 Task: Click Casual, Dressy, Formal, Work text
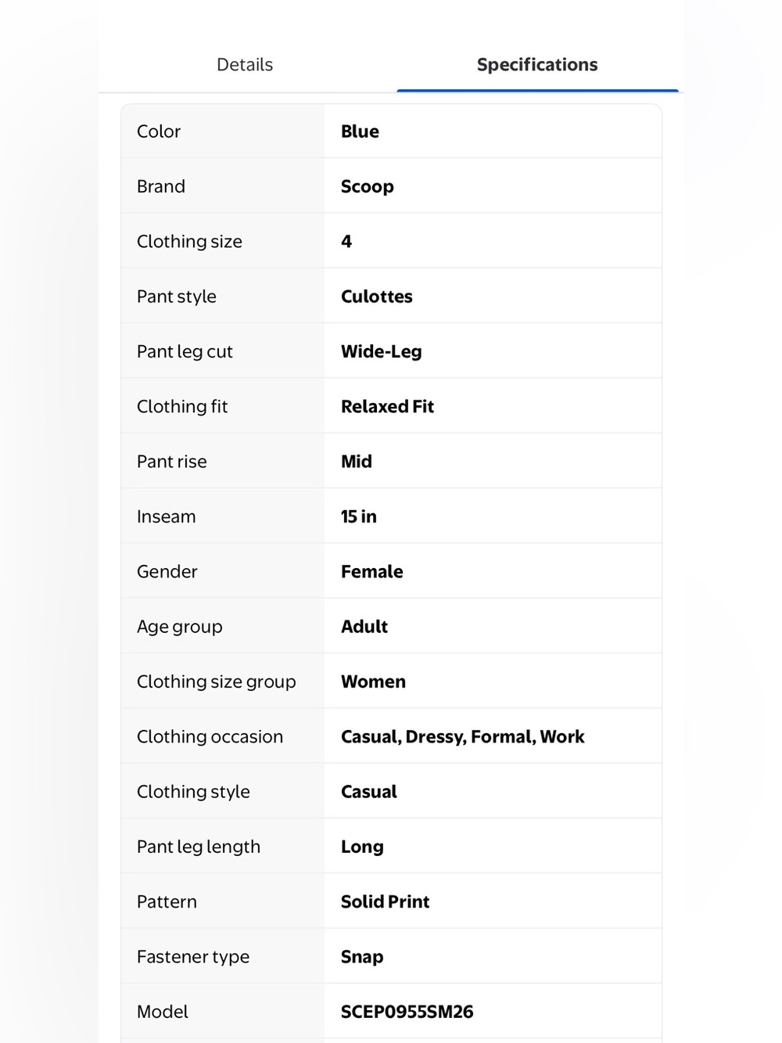click(463, 737)
